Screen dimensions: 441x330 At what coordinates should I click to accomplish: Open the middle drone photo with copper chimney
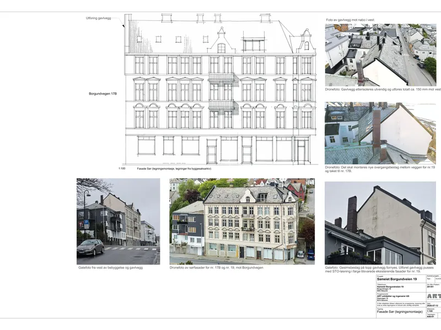tap(380, 133)
